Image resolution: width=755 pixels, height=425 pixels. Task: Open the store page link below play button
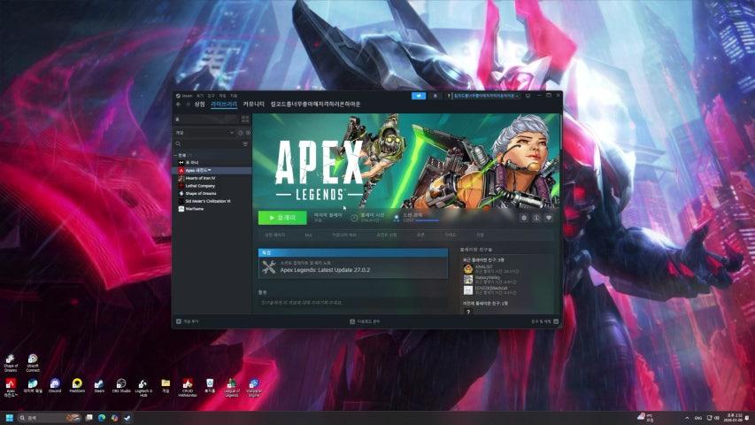pyautogui.click(x=275, y=236)
